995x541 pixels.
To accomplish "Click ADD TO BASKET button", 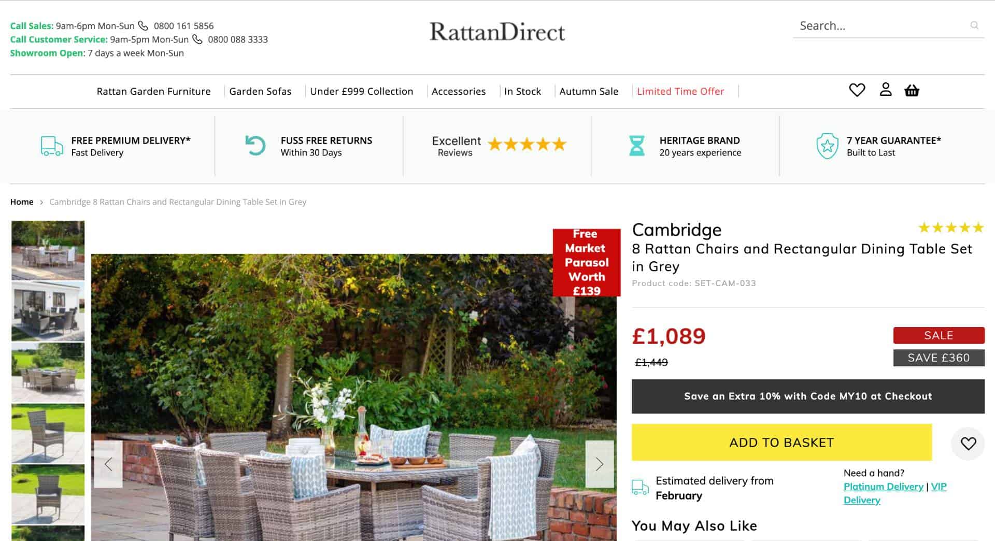I will tap(781, 443).
